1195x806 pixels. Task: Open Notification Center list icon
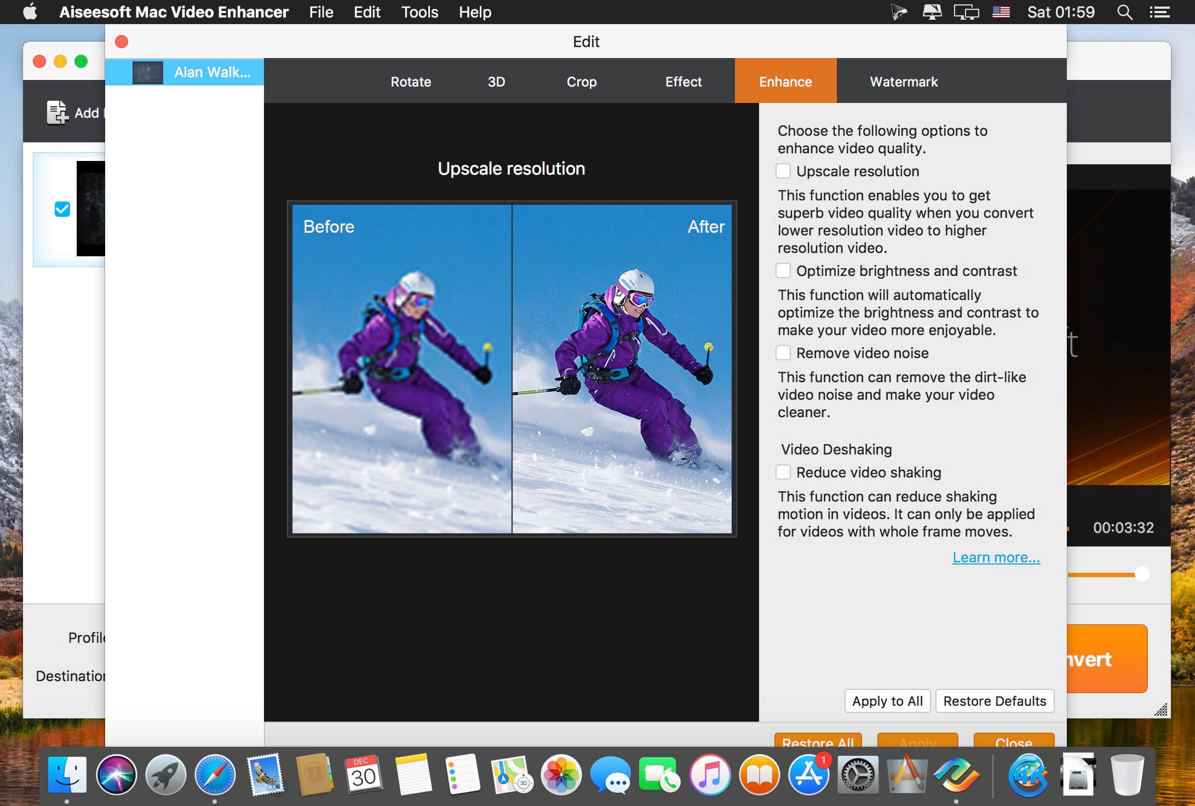tap(1159, 12)
